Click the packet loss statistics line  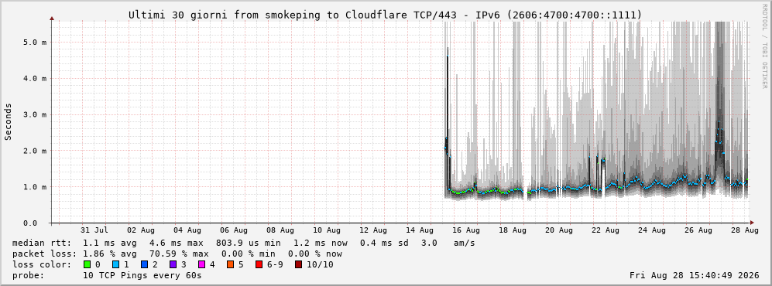coord(177,254)
